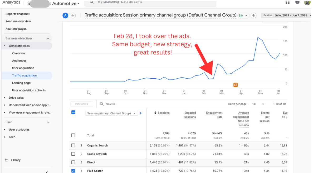This screenshot has height=173, width=313.
Task: Click the 'Paid Search' row label
Action: pos(95,171)
